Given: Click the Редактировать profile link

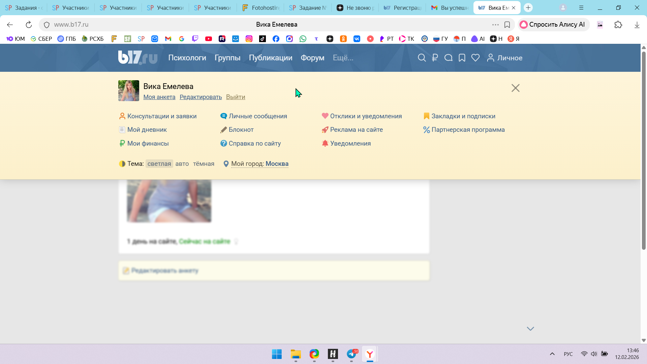Looking at the screenshot, I should 201,97.
